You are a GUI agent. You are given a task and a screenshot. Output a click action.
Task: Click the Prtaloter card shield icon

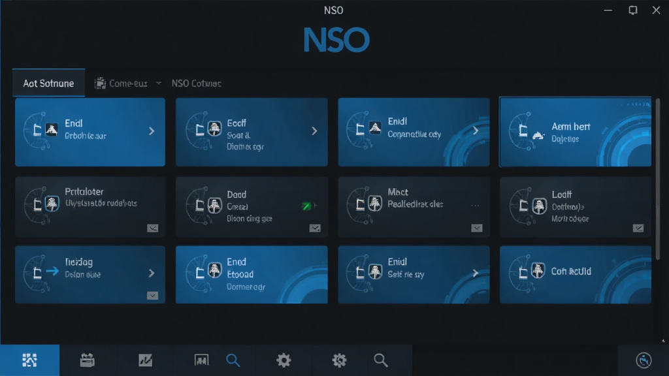(x=52, y=204)
